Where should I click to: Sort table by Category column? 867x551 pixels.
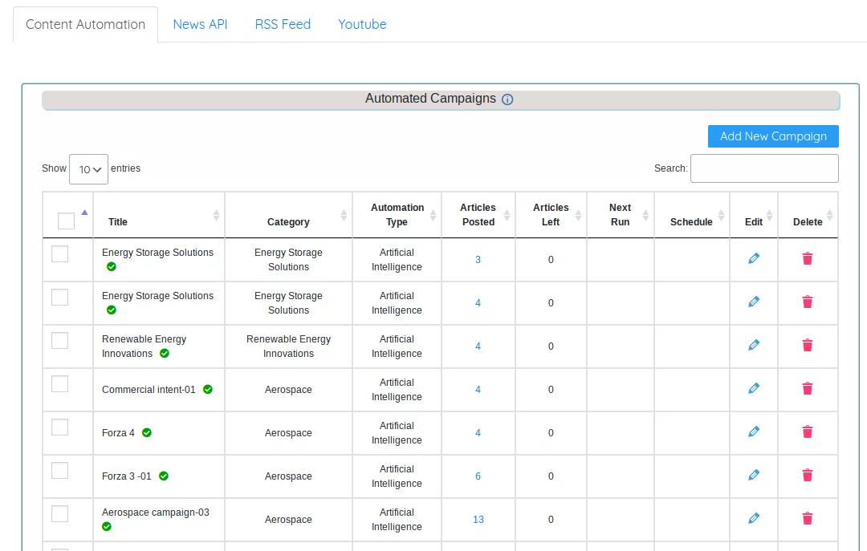[289, 216]
